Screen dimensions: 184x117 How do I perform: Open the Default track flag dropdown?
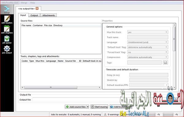coord(148,47)
